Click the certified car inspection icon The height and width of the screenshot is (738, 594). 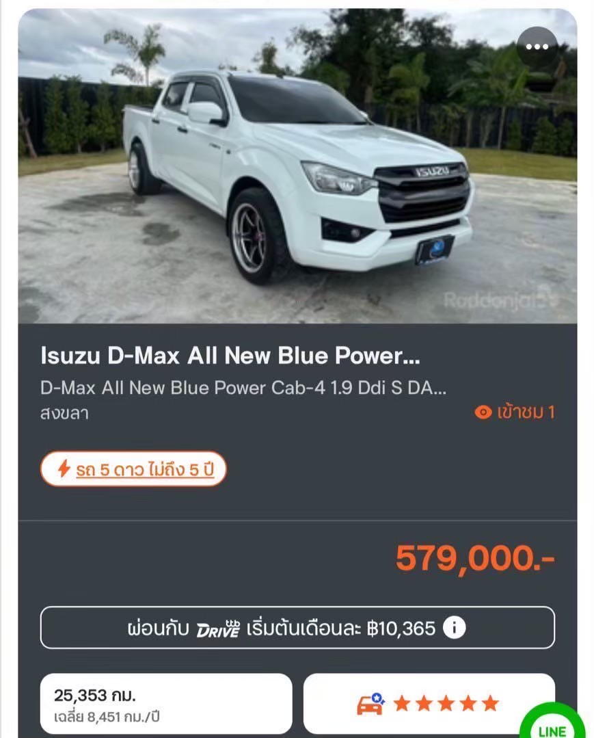click(371, 704)
